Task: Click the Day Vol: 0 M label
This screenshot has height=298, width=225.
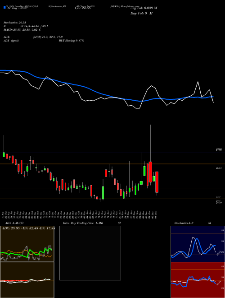Action: (x=141, y=14)
